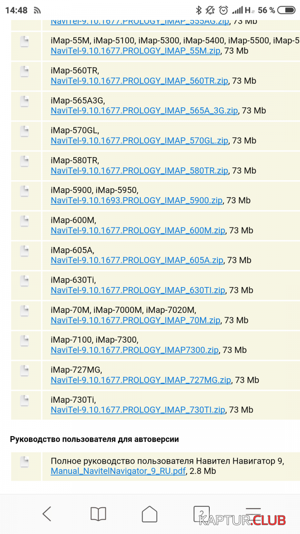
Task: Download PROLOGY_IMAP_727MG.zip file
Action: (141, 380)
